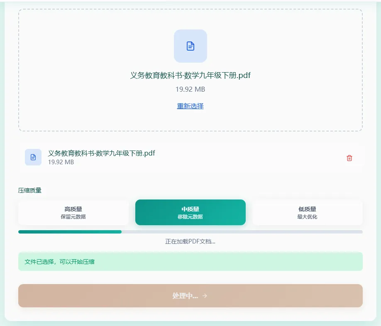The width and height of the screenshot is (381, 326).
Task: Click the file name text in upload area
Action: click(x=190, y=75)
